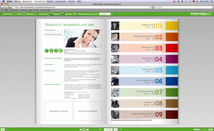
Task: Switch to thumbnail grid view
Action: coord(81,130)
